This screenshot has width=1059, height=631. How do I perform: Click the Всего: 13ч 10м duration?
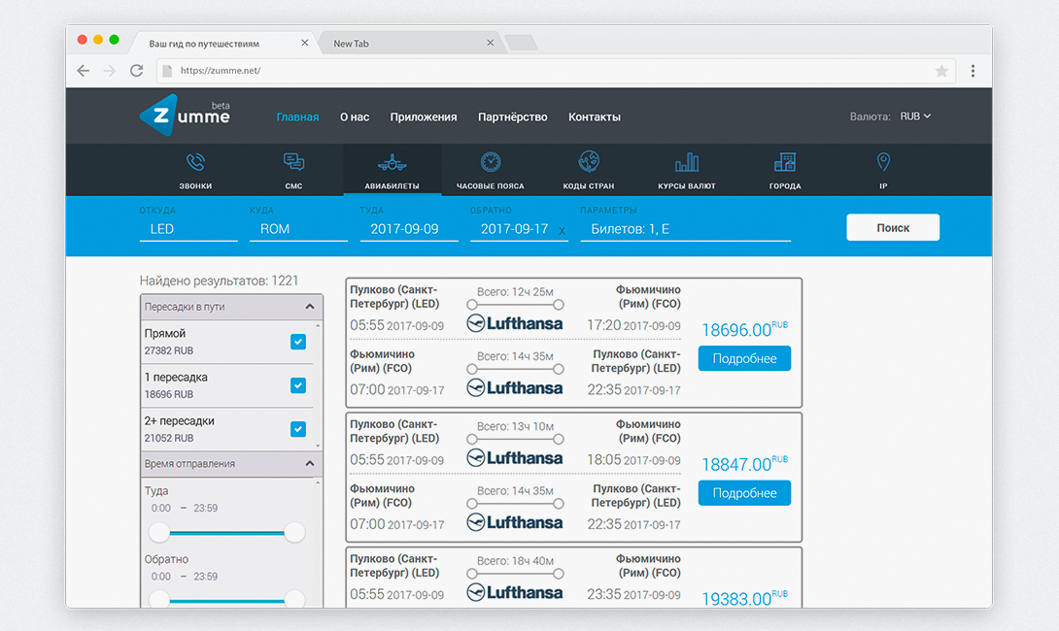pos(515,426)
